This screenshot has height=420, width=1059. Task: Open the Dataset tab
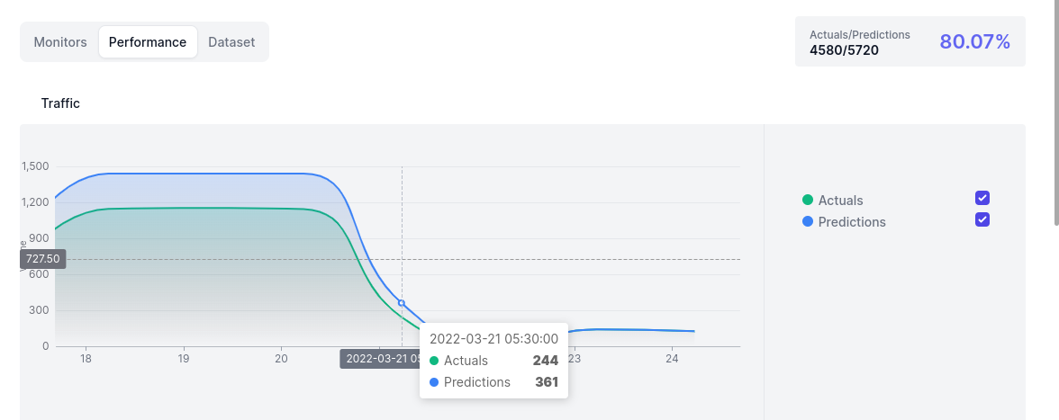pos(231,42)
